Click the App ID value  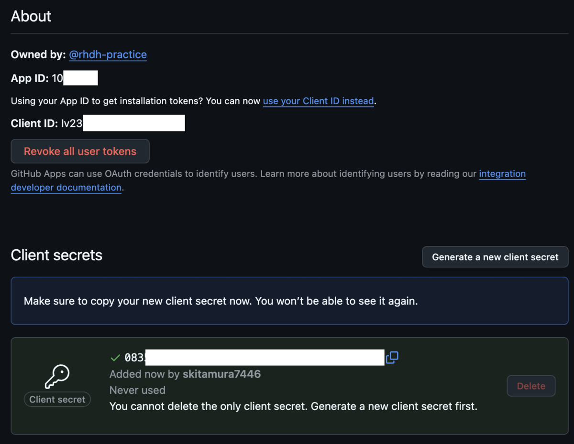click(74, 78)
